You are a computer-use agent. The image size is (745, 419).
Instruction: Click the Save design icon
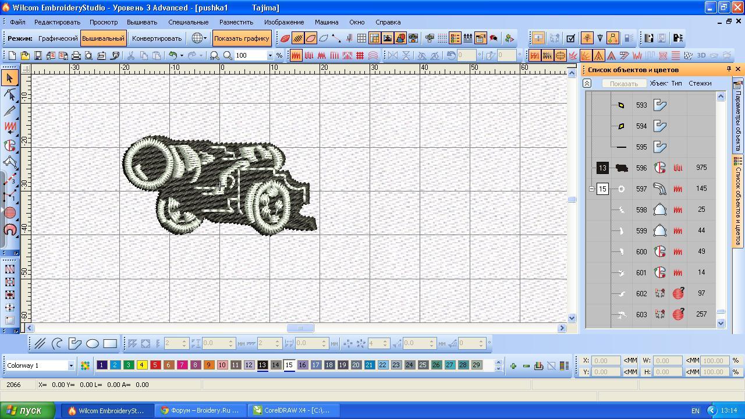pyautogui.click(x=38, y=56)
